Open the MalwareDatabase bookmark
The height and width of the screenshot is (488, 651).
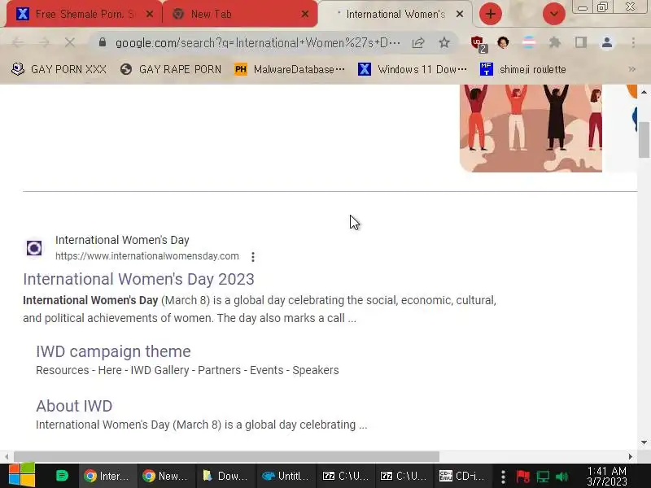point(290,69)
